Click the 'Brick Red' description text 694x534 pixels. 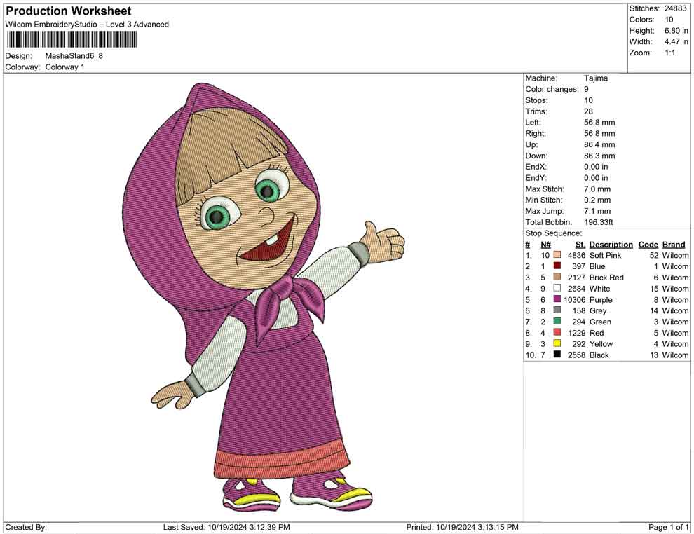point(606,278)
